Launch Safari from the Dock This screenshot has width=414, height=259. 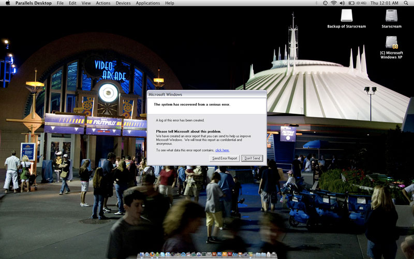147,254
